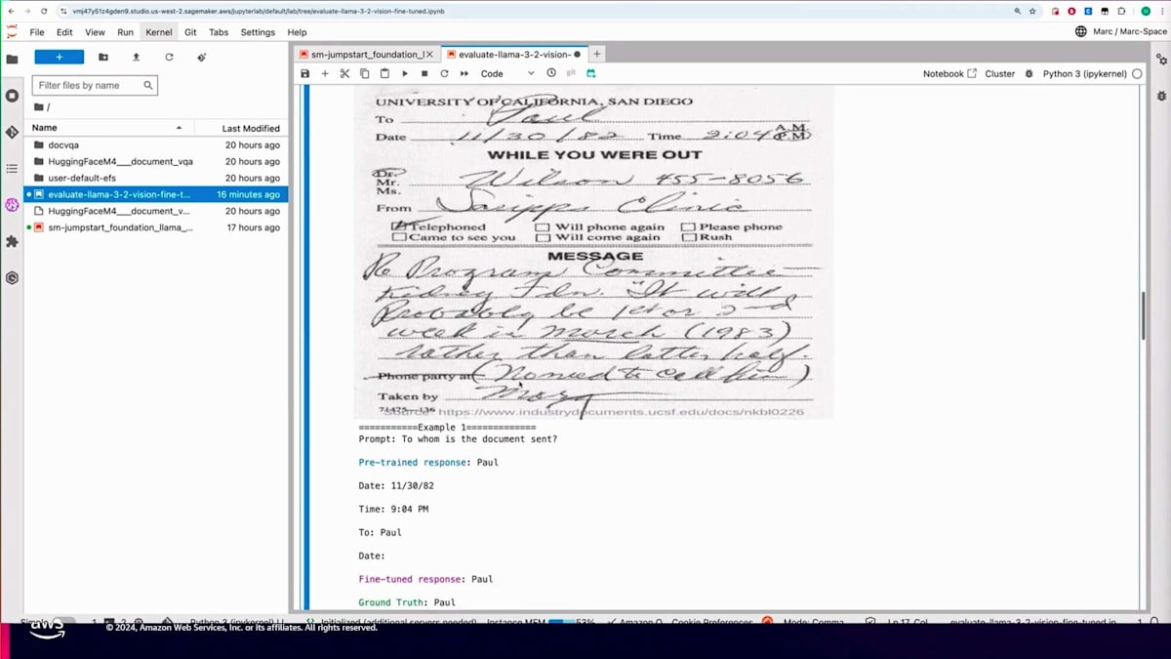Screen dimensions: 1171x659
Task: Click the green scheduler icon in toolbar
Action: point(590,73)
